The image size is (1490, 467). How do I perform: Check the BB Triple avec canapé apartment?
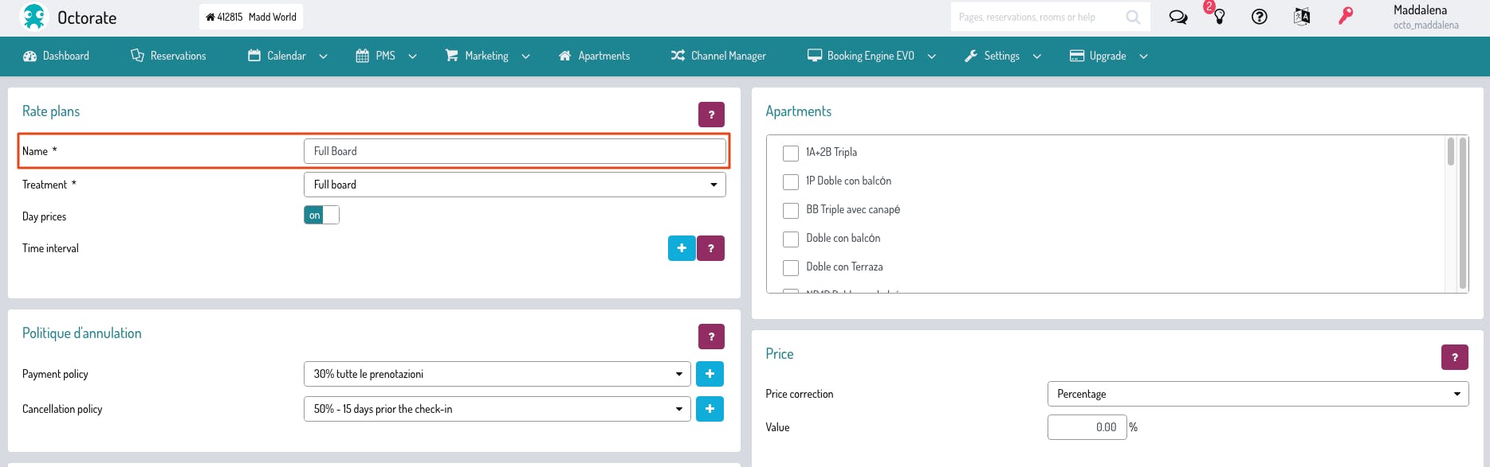[791, 210]
